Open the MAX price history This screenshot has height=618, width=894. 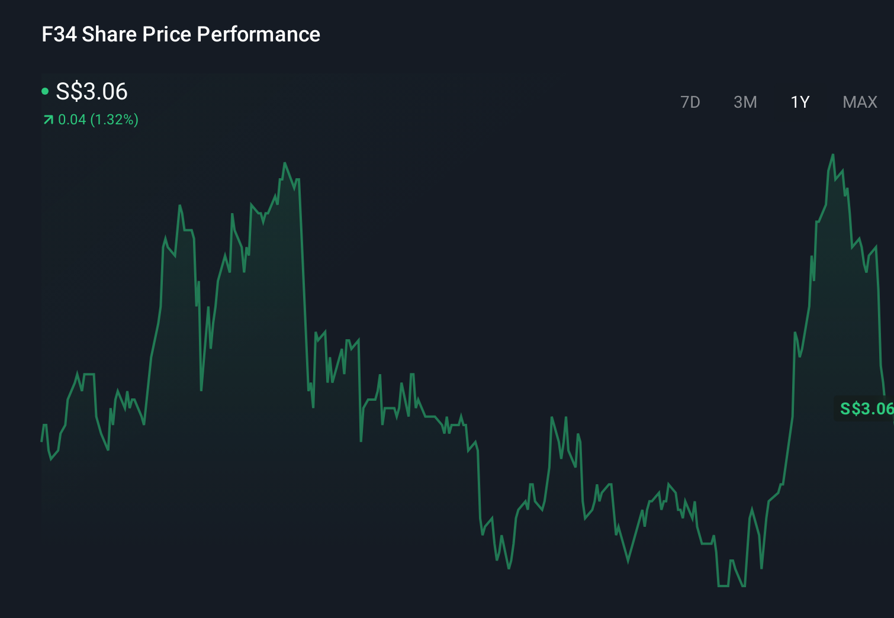point(859,102)
